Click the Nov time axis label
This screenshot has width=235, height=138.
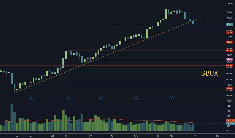coord(66,136)
